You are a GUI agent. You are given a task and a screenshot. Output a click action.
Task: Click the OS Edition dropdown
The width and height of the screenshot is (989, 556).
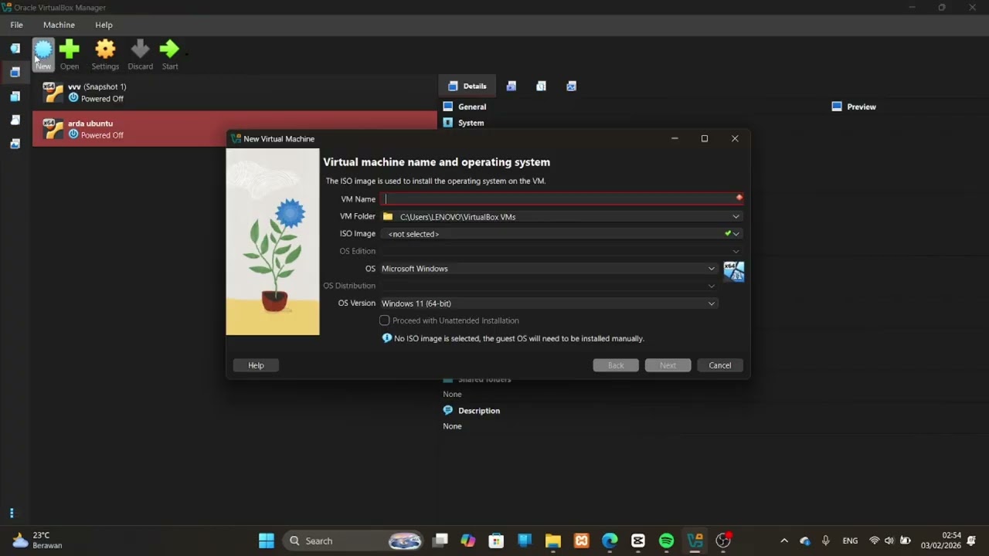point(561,251)
